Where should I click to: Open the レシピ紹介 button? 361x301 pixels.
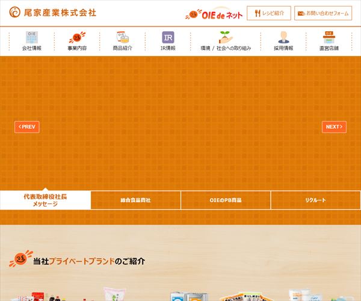point(269,13)
